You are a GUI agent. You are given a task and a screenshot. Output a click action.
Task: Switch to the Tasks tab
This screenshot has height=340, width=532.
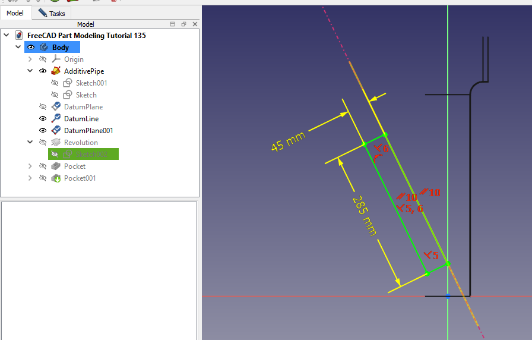[x=52, y=13]
